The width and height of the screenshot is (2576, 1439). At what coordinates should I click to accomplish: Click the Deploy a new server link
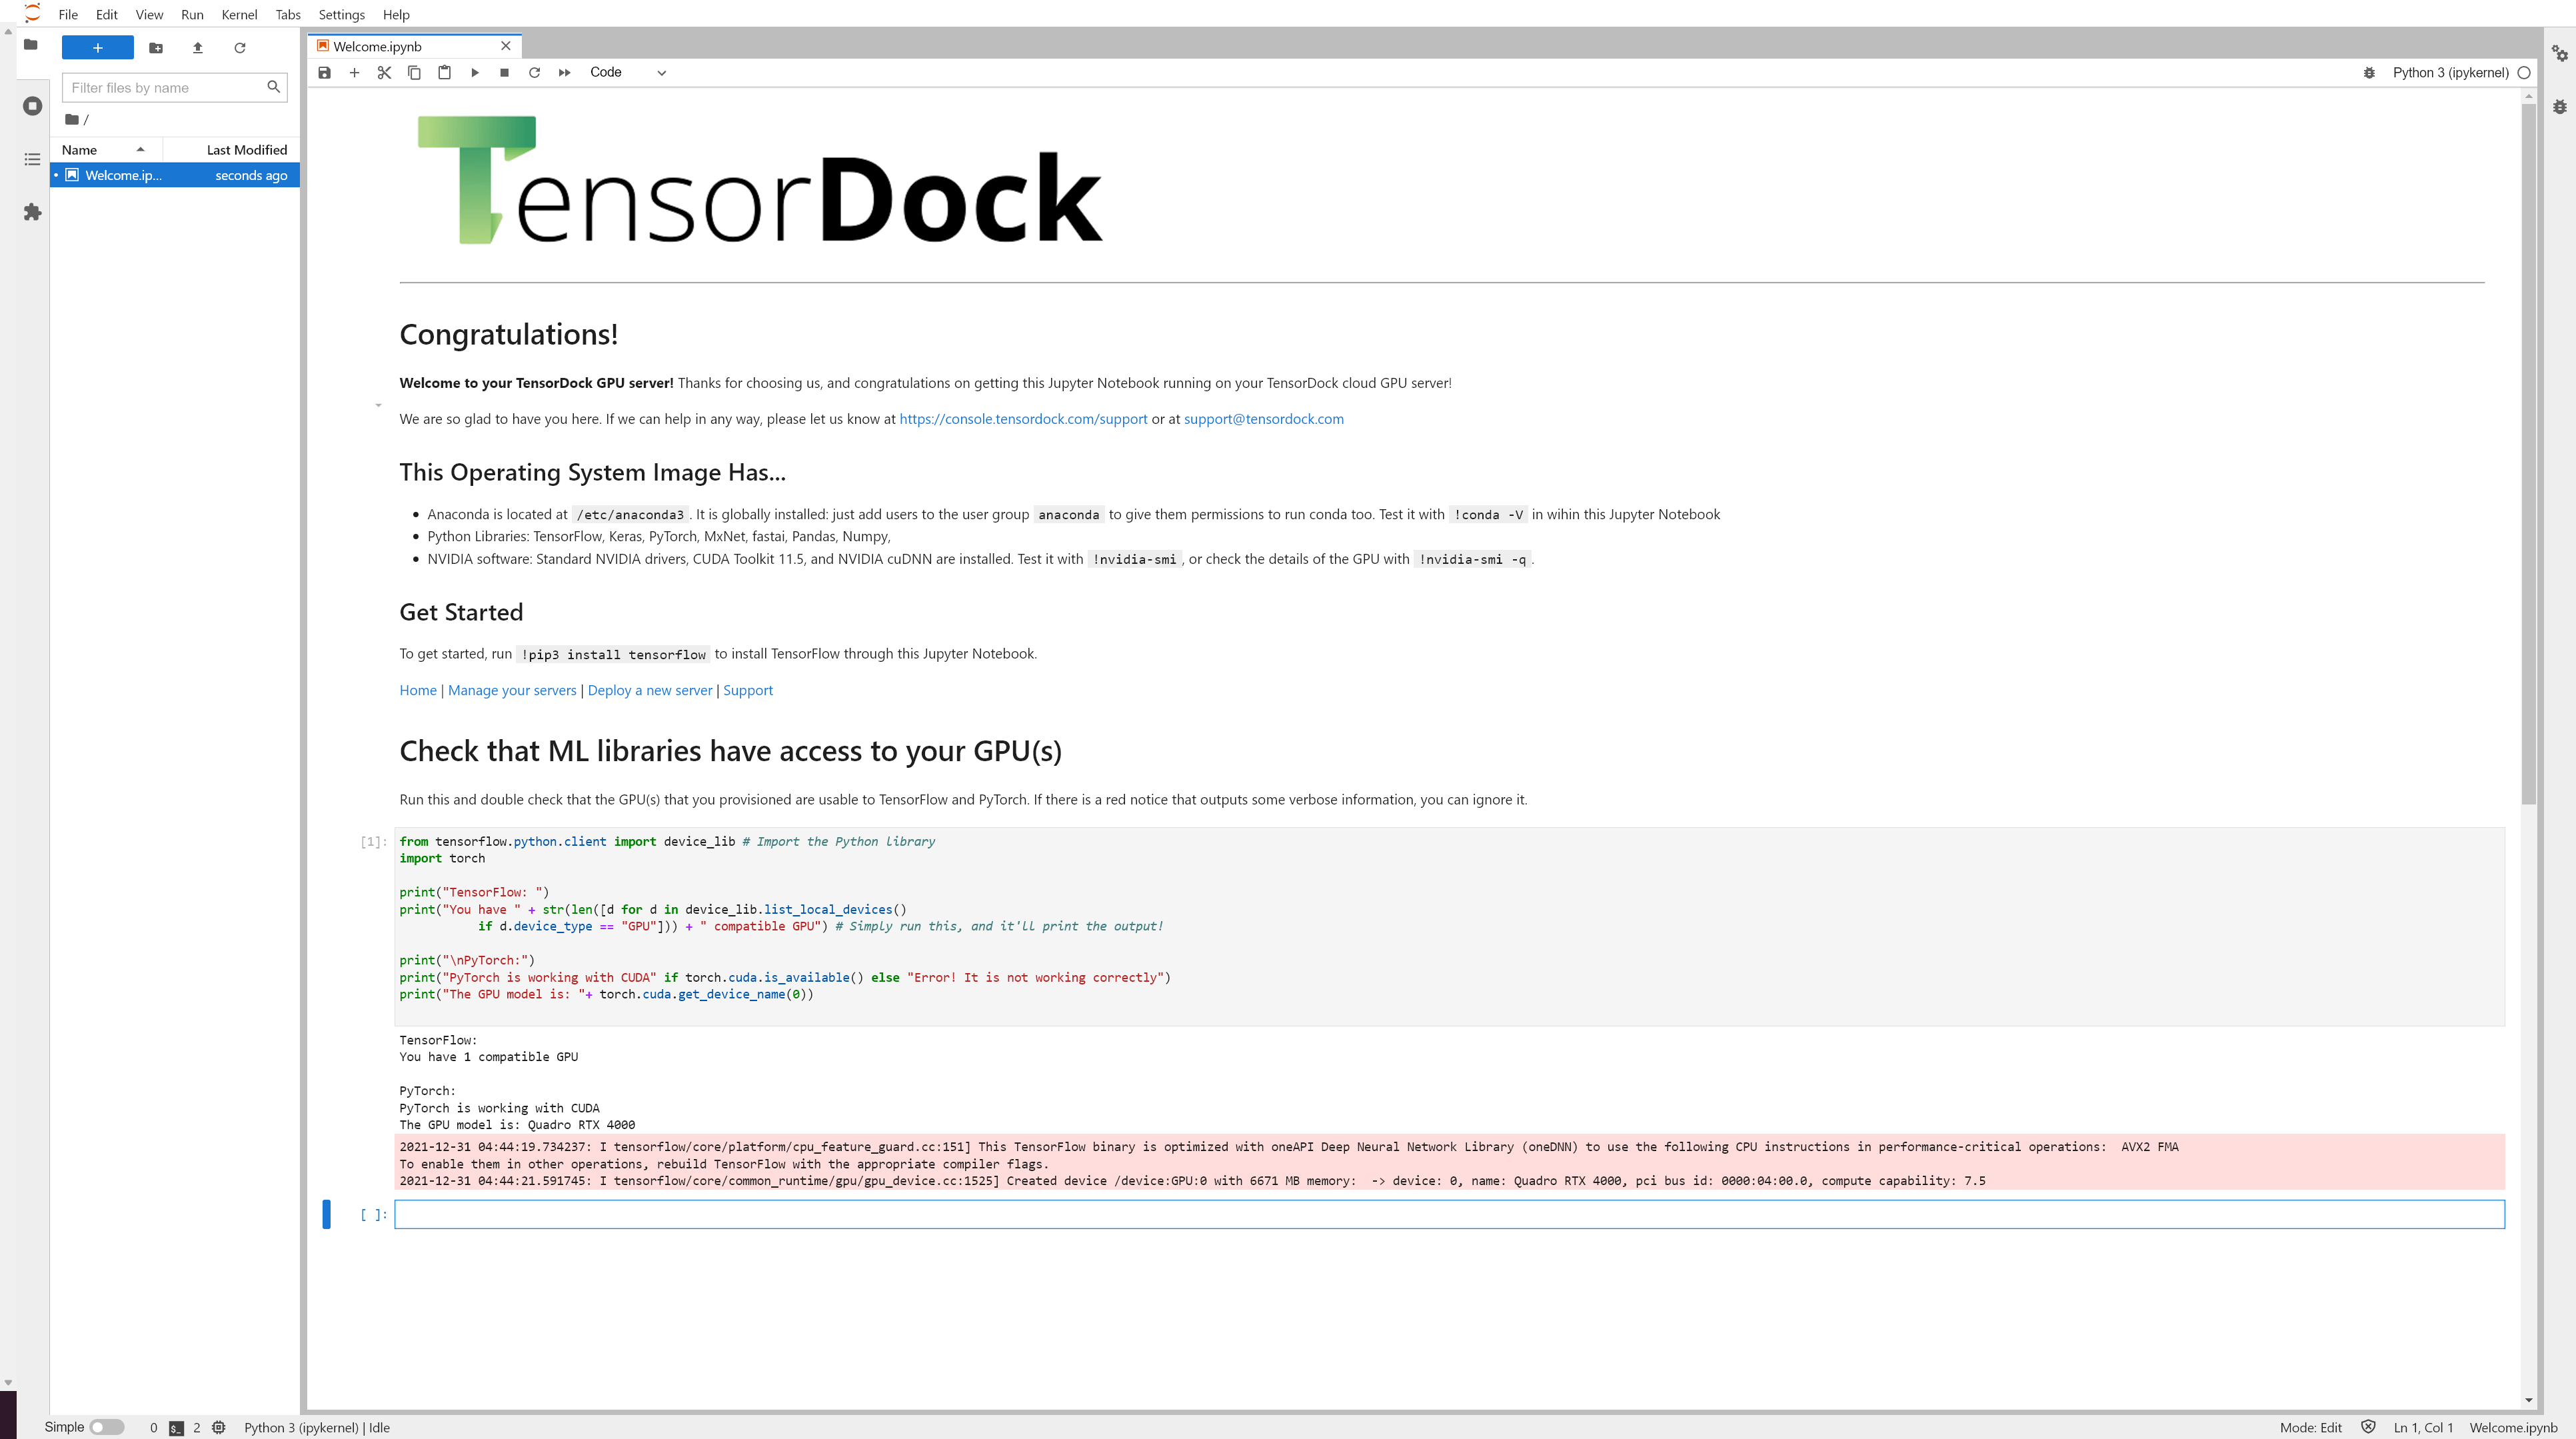pos(650,690)
